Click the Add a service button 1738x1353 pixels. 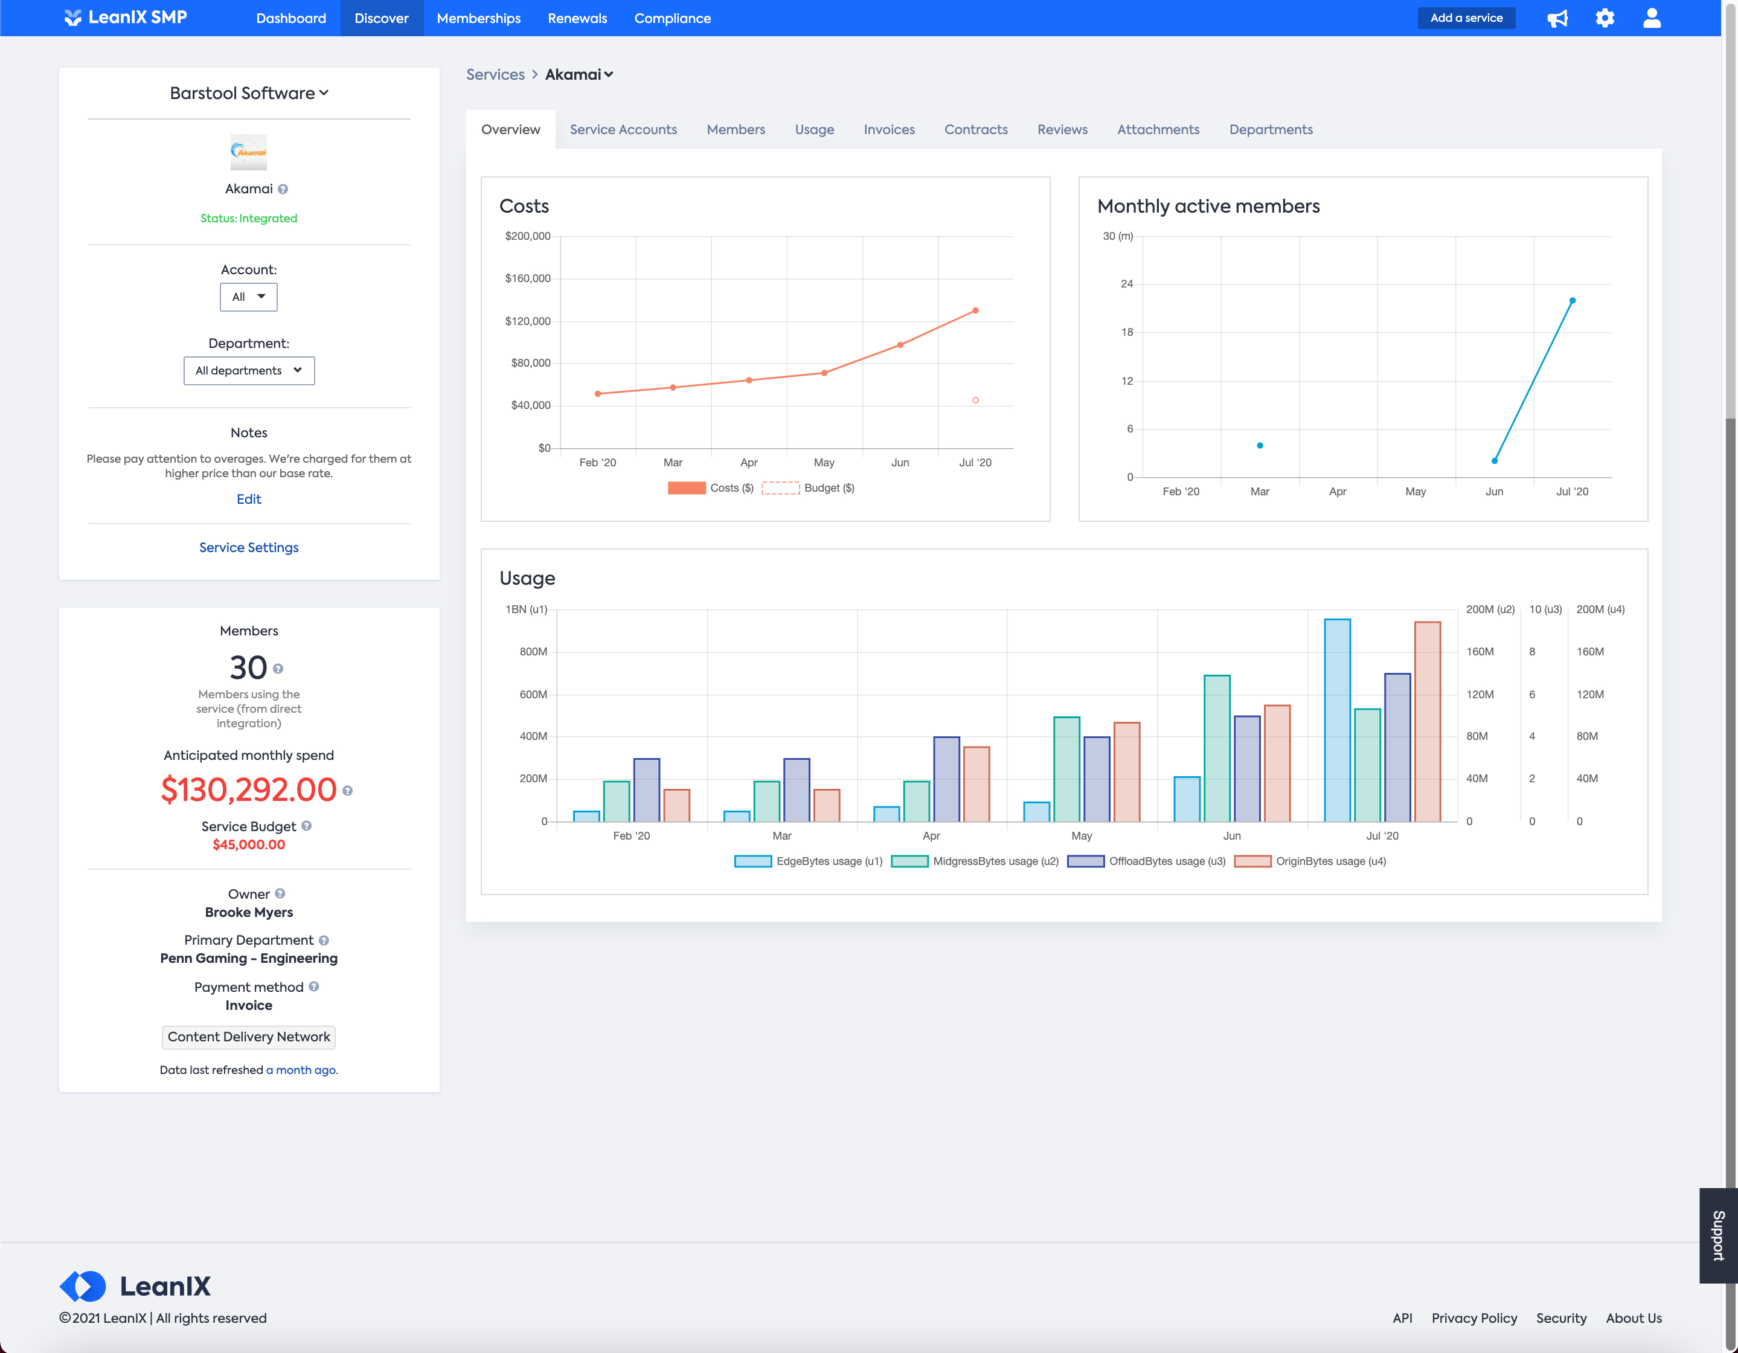[1466, 18]
